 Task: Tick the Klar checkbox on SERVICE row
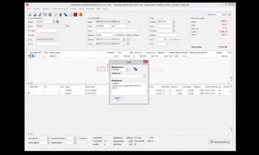tap(32, 56)
